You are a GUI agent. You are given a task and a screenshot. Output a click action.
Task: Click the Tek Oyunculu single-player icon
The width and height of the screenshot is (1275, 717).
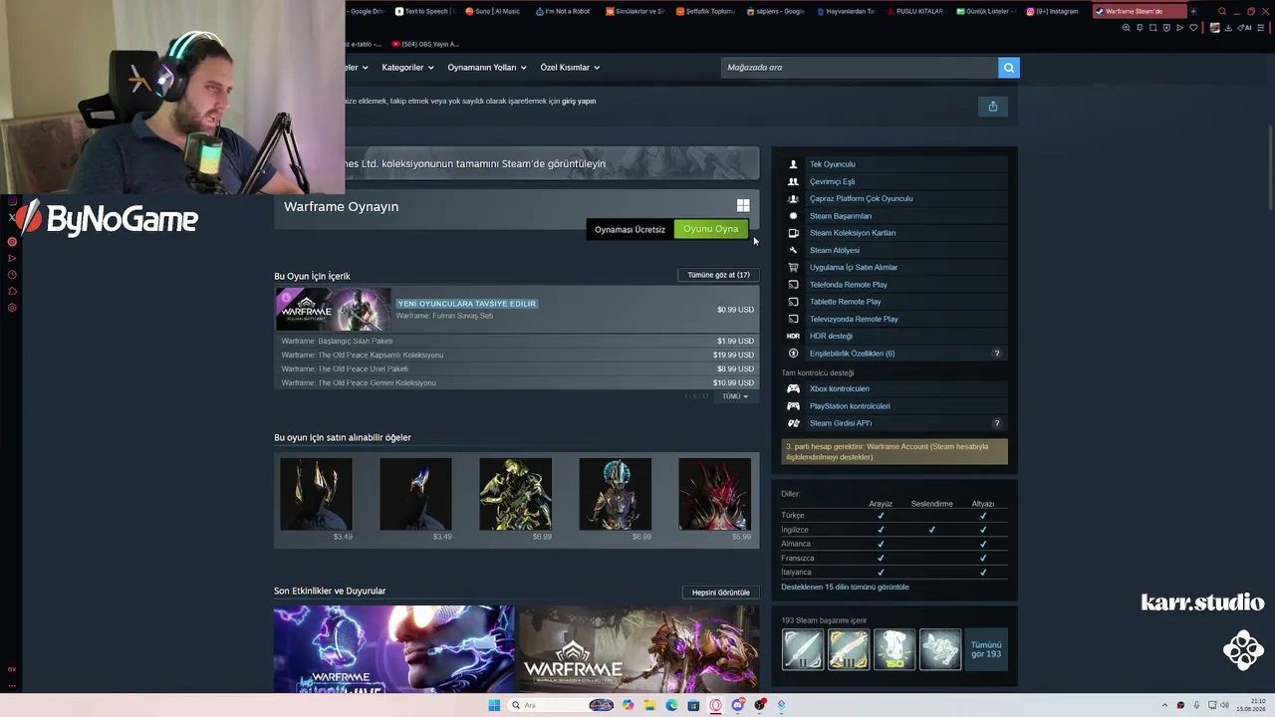tap(793, 164)
